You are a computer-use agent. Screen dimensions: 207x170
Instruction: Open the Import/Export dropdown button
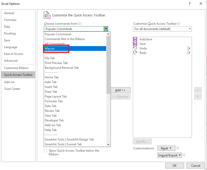(170, 155)
